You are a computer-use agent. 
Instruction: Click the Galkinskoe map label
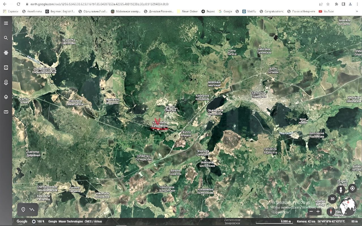tap(264, 51)
